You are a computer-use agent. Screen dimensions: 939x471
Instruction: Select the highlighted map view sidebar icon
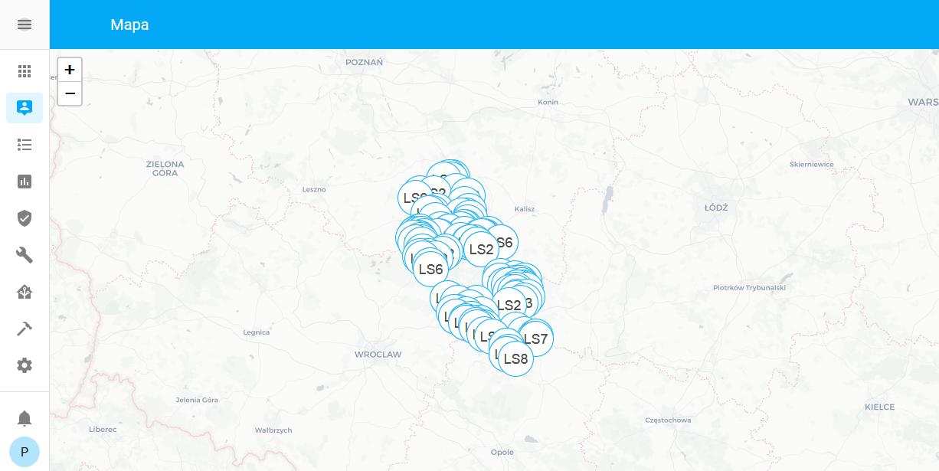point(25,108)
